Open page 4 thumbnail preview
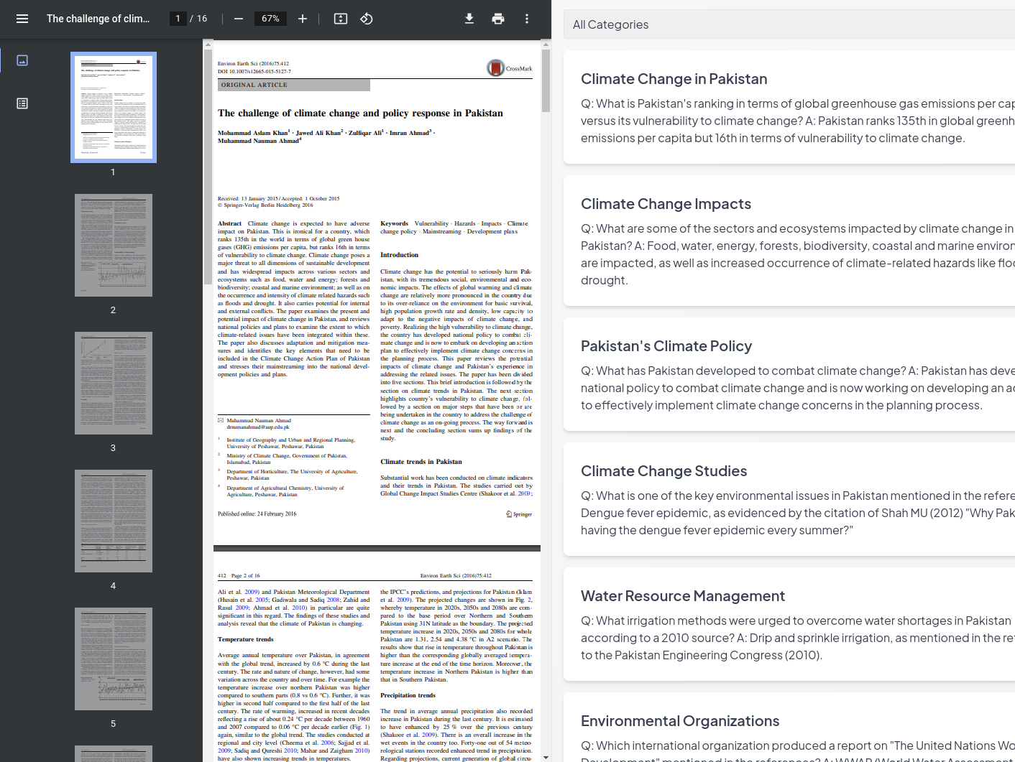 pyautogui.click(x=114, y=521)
